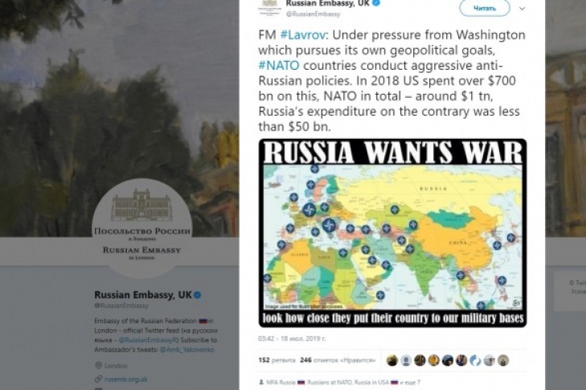Click the last liker avatar in row
Viewport: 586px width, 390px height.
coord(503,360)
